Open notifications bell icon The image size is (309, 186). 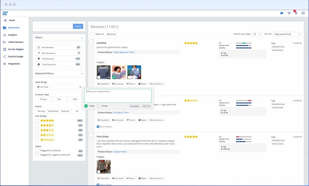pyautogui.click(x=296, y=13)
